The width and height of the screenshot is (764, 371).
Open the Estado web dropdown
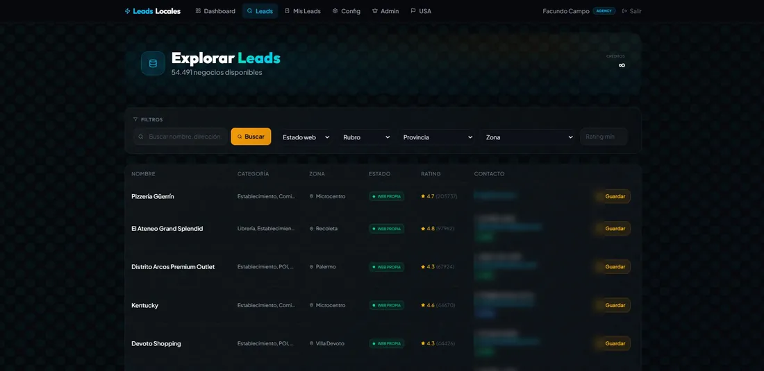(x=306, y=137)
